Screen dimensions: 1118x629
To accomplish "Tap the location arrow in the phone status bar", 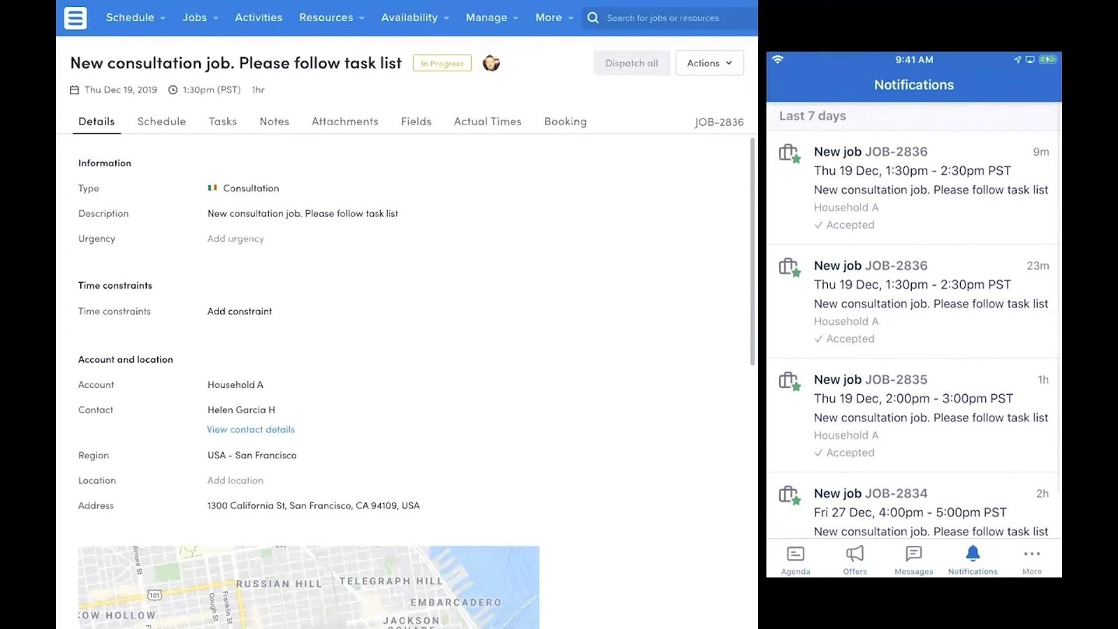I will [1017, 59].
